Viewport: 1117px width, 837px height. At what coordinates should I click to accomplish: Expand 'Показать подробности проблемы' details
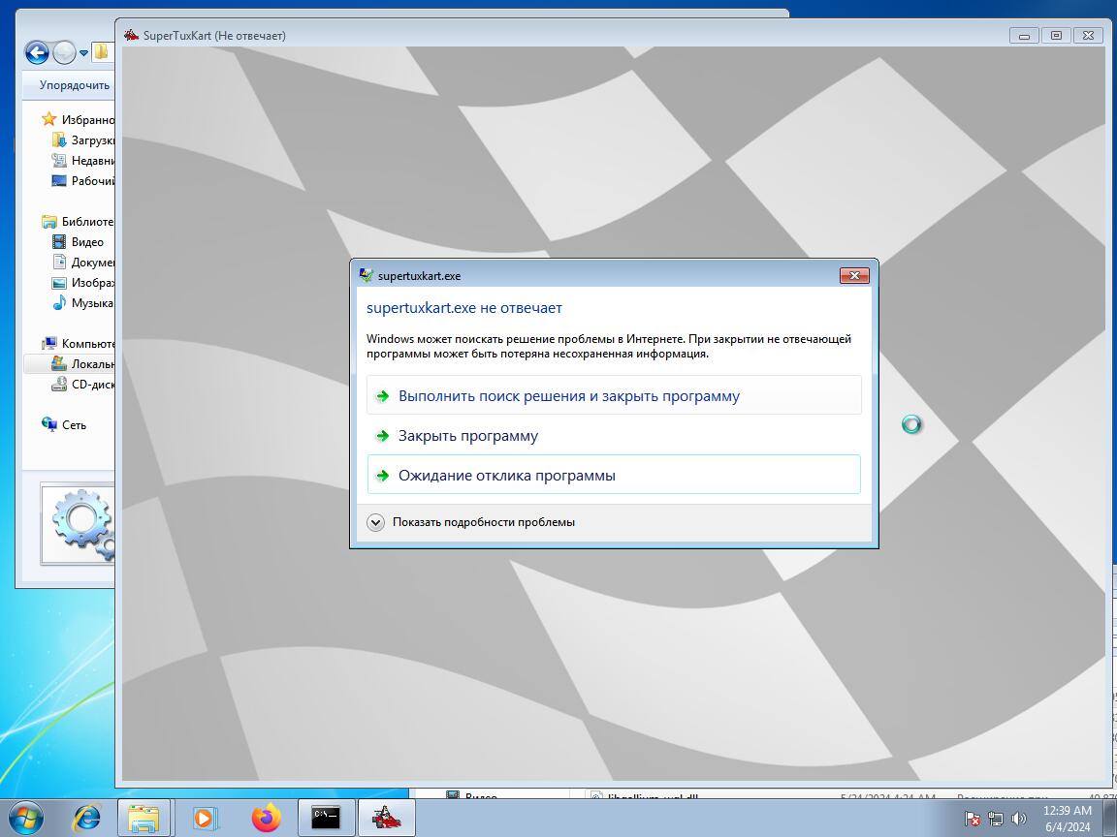(x=471, y=522)
